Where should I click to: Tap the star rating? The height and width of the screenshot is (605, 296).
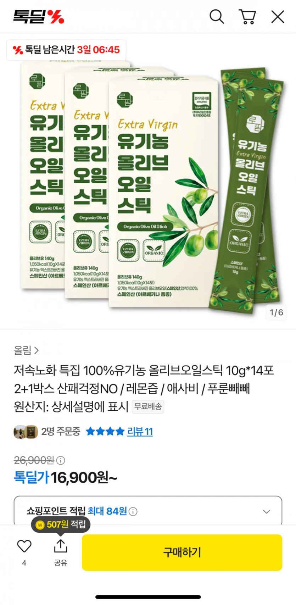(105, 432)
